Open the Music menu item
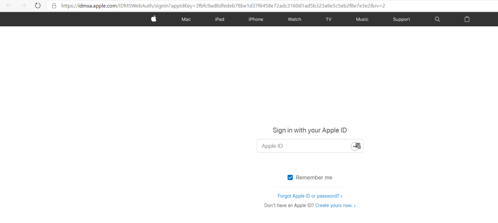This screenshot has height=223, width=498. coord(362,19)
